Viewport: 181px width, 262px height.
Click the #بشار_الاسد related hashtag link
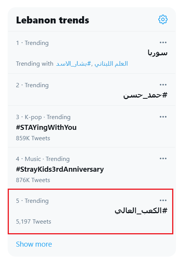(x=74, y=64)
